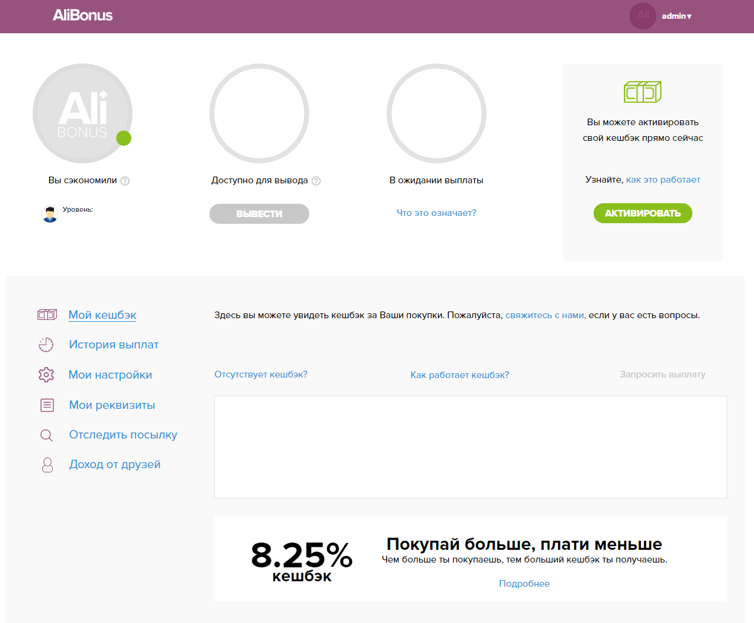Click 'Запросить выплату' link

pyautogui.click(x=663, y=374)
